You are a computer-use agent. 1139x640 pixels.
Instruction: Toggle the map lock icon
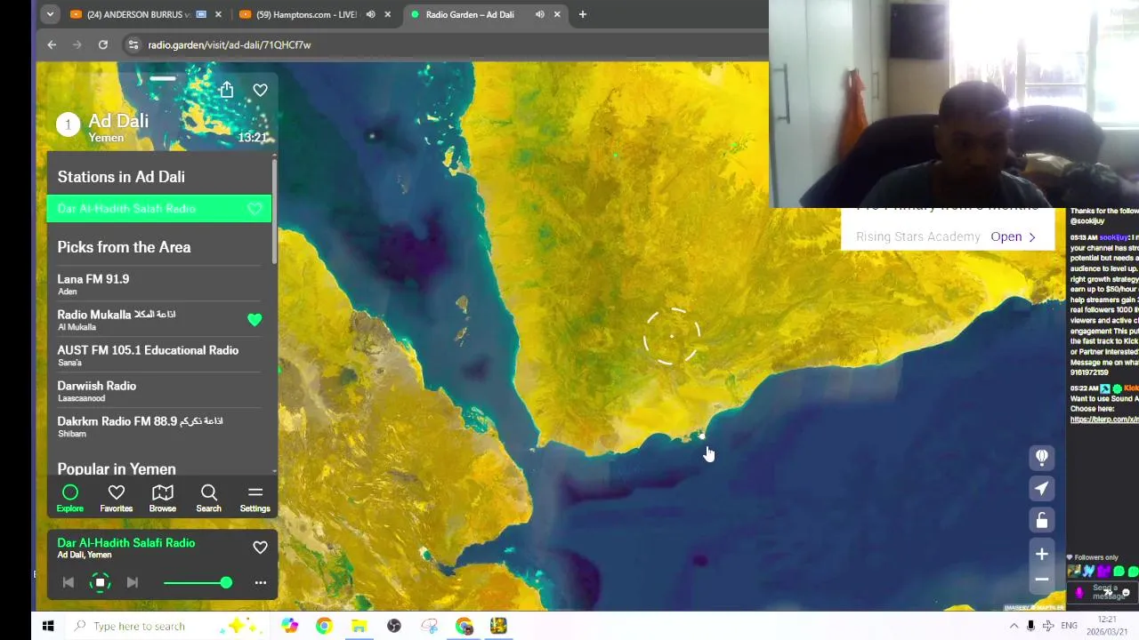1042,520
